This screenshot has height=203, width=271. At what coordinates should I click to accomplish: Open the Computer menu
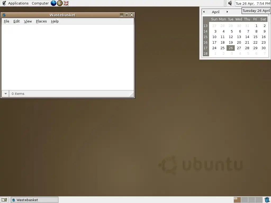click(40, 3)
